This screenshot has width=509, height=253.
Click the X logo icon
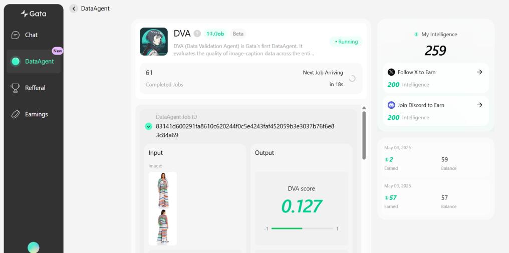click(x=391, y=72)
